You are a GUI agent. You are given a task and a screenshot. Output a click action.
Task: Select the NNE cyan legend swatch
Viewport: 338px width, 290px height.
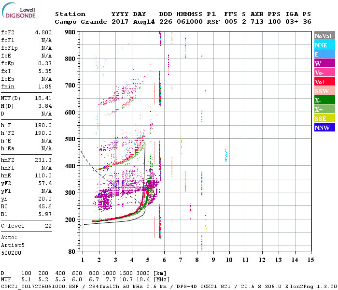324,45
